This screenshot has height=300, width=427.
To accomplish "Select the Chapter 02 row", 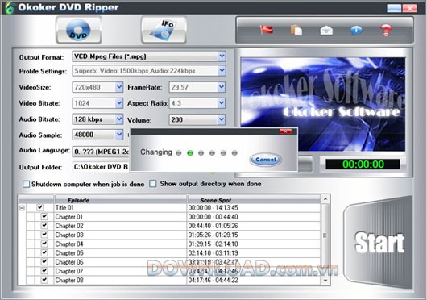I will (x=170, y=226).
